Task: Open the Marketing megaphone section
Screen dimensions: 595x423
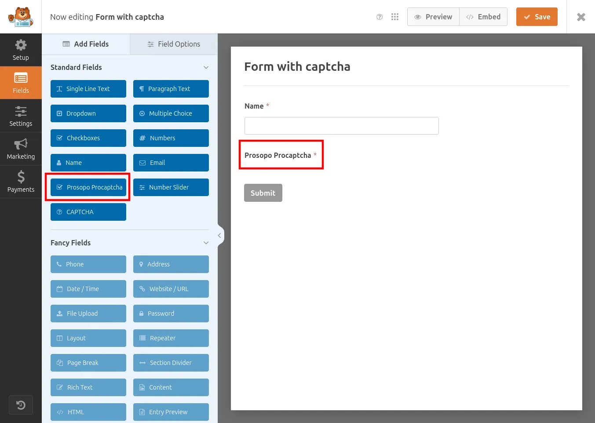Action: coord(21,149)
